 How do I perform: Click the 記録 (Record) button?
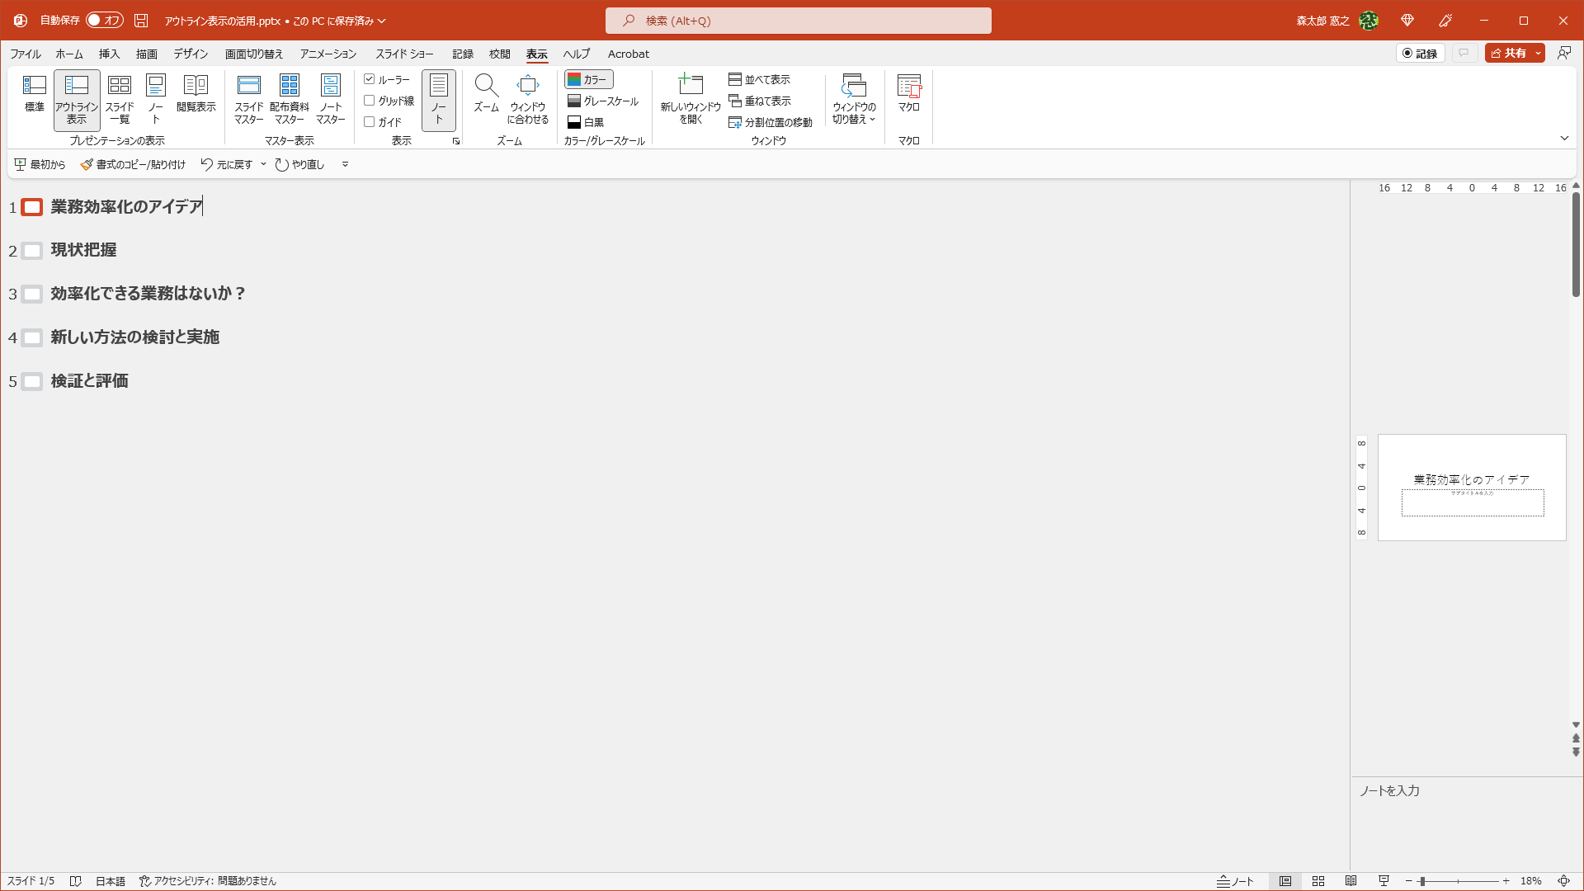[x=1420, y=53]
